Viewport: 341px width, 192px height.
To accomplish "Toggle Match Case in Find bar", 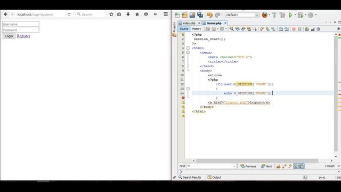I will click(x=278, y=166).
